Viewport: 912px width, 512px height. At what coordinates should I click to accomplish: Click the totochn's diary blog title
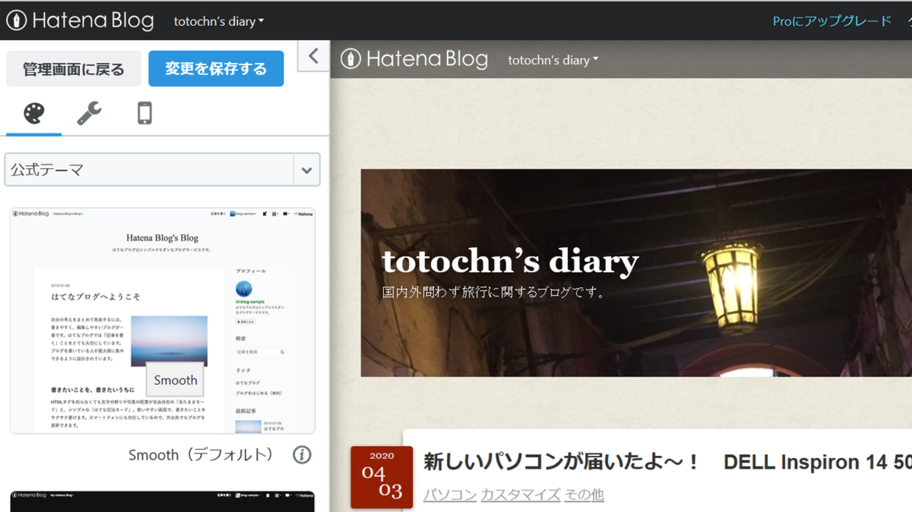click(x=510, y=261)
